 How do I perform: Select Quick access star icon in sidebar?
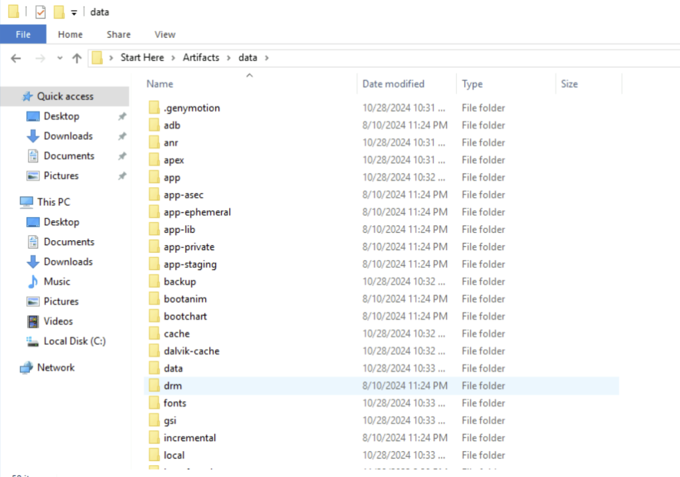(x=27, y=96)
